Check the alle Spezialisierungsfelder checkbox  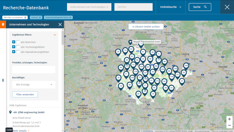click(18, 52)
